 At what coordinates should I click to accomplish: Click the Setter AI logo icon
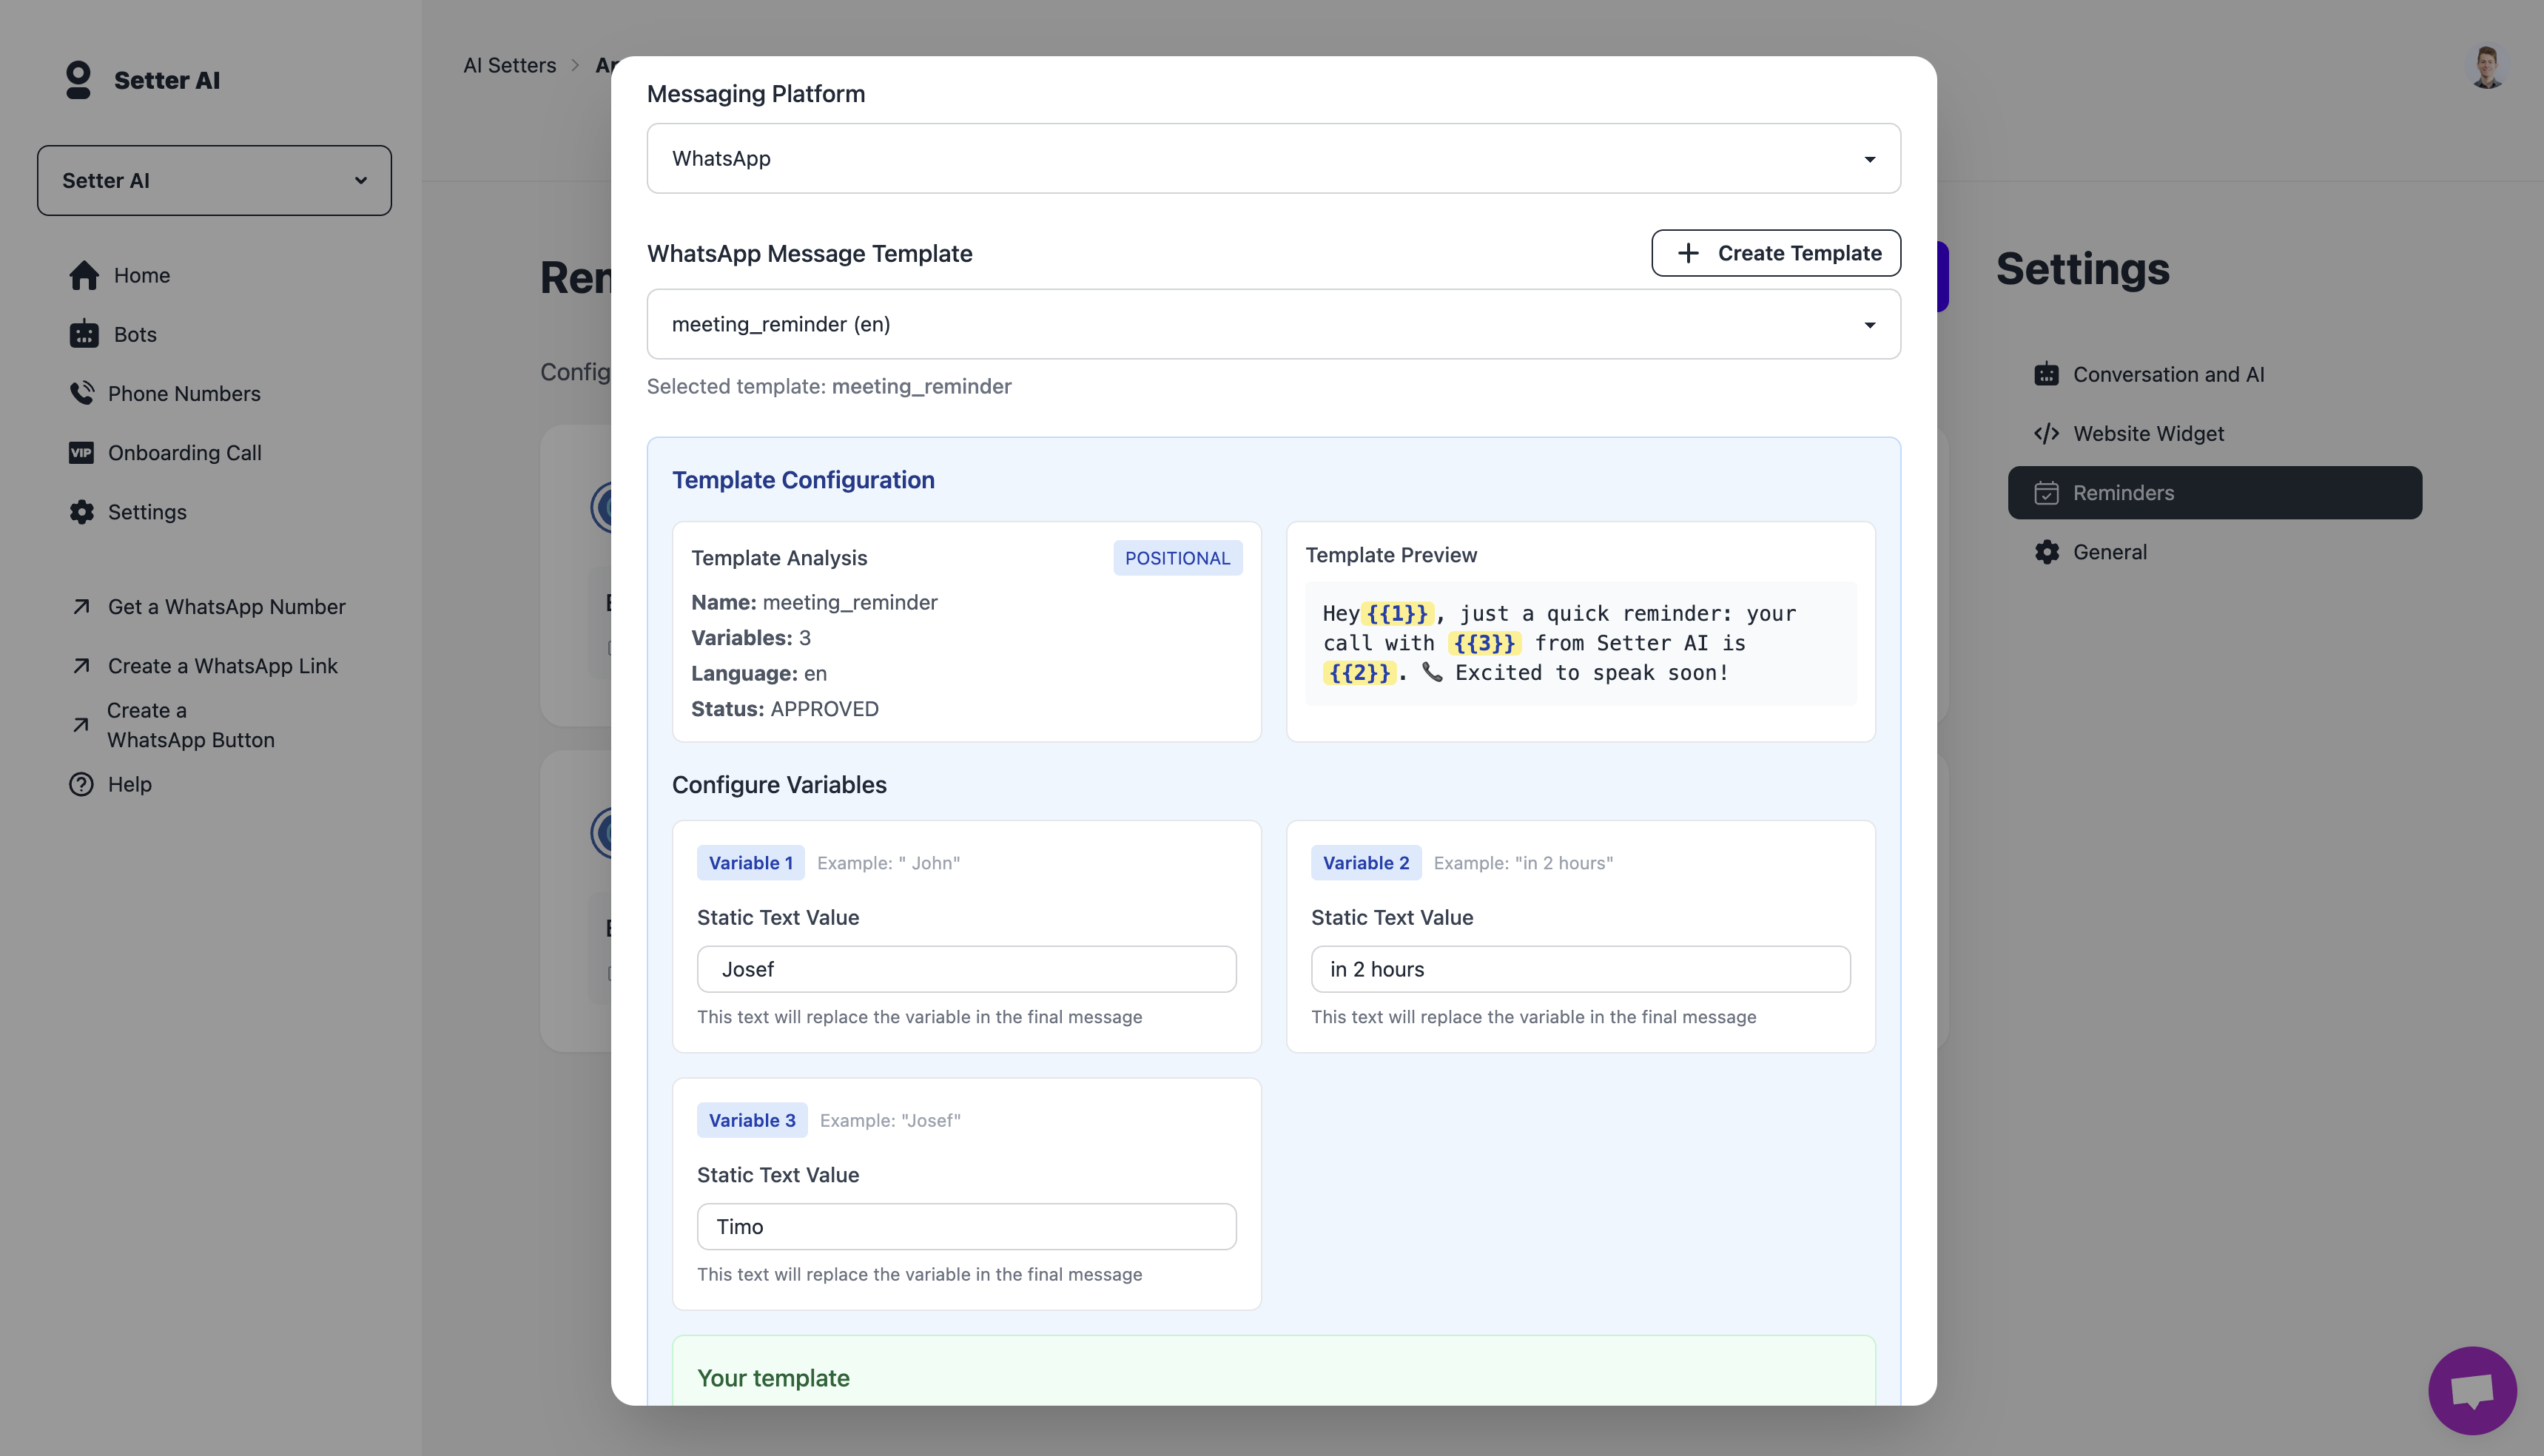pos(78,79)
